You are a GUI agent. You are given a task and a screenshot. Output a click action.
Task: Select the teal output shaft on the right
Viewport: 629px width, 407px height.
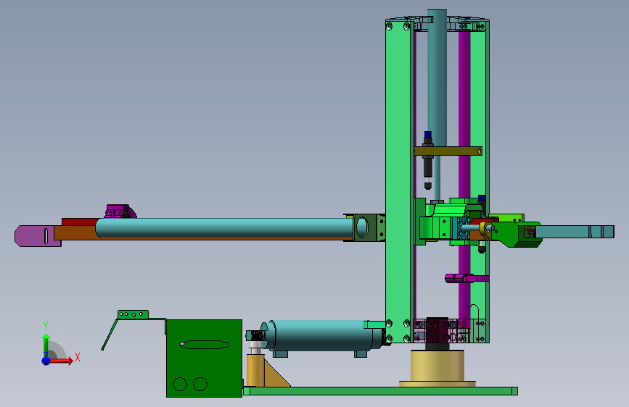tap(575, 232)
